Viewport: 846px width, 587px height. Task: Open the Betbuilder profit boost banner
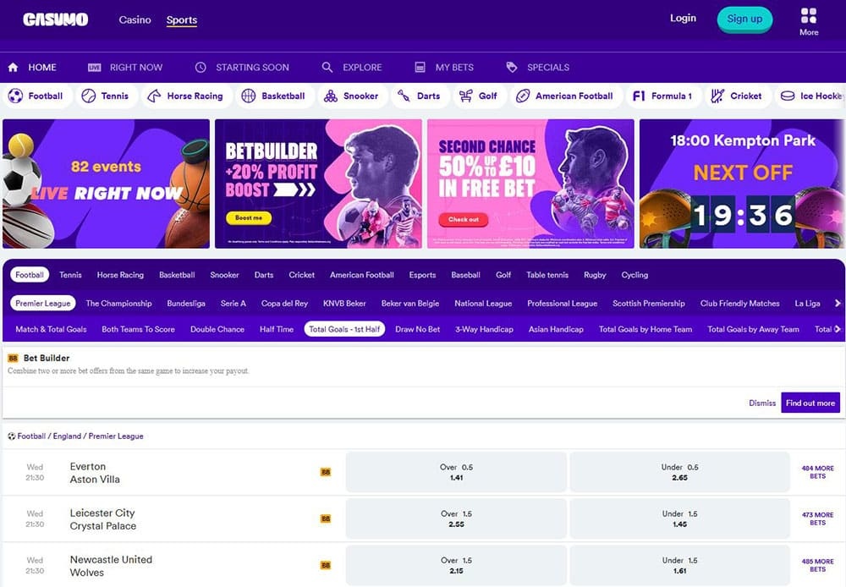pos(318,184)
